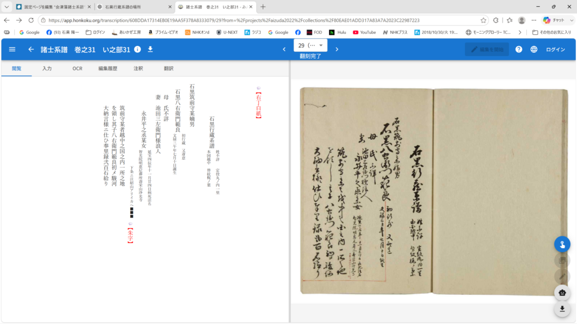Click the 編集を開始 button
Screen dimensions: 577x324
pyautogui.click(x=487, y=49)
